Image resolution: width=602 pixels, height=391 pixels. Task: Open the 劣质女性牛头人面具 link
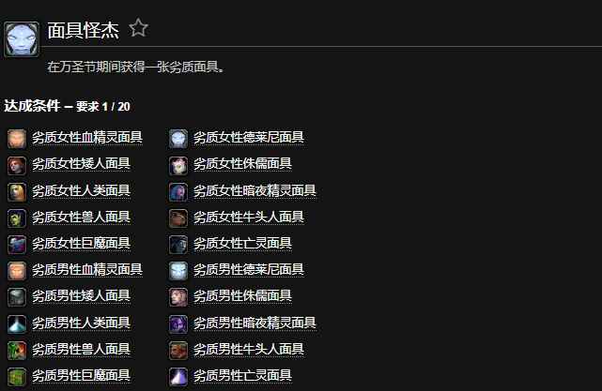click(248, 217)
